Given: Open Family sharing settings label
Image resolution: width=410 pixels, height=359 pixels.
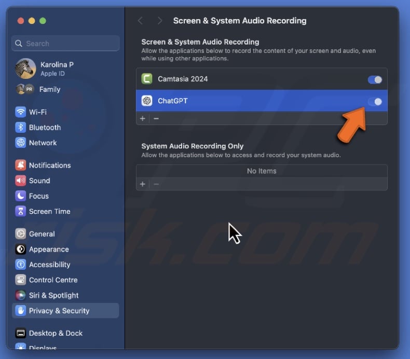Looking at the screenshot, I should pos(50,89).
